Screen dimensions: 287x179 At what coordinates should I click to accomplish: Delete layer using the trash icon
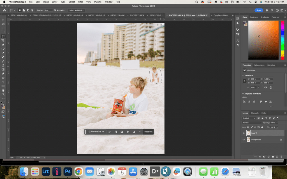click(281, 157)
